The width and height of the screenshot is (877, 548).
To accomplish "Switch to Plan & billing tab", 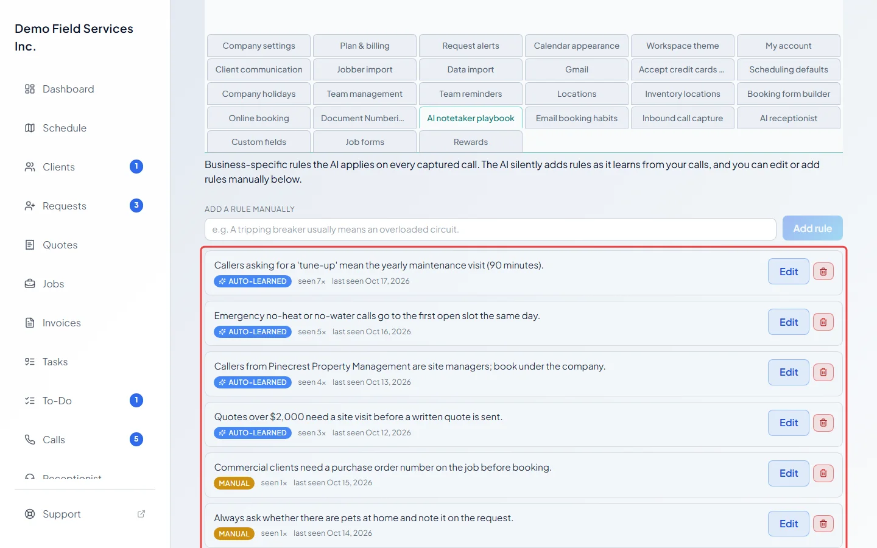I will coord(365,46).
